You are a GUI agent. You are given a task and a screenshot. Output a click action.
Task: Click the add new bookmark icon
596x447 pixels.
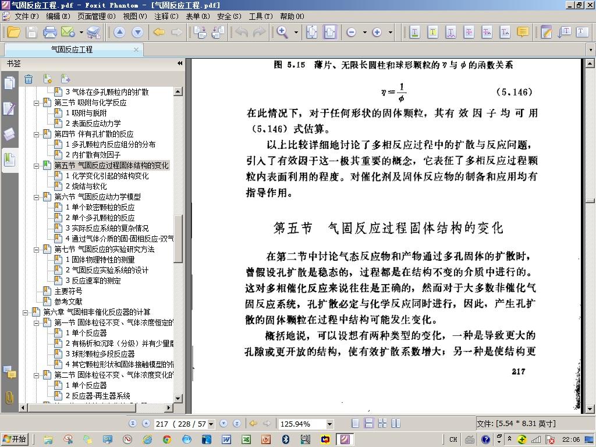[x=47, y=79]
